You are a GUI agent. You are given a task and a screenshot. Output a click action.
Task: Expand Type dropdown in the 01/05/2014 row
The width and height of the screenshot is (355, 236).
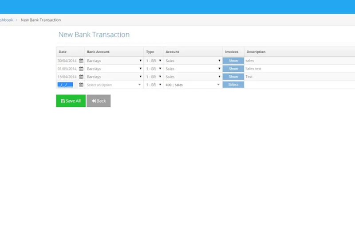click(154, 69)
